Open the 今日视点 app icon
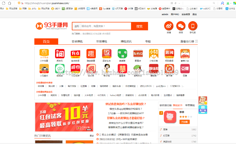The width and height of the screenshot is (236, 144). (76, 69)
